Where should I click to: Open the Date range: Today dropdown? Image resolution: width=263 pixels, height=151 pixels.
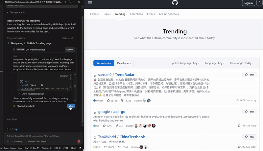pos(242,63)
